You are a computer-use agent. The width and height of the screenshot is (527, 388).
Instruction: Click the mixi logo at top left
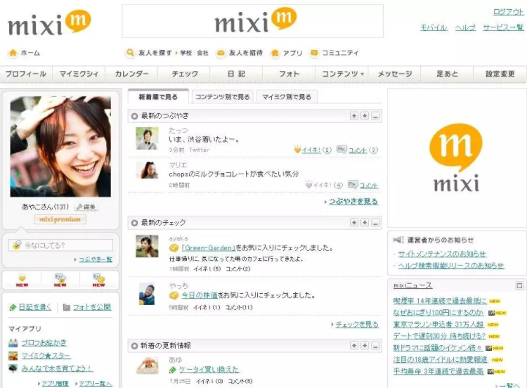[49, 23]
